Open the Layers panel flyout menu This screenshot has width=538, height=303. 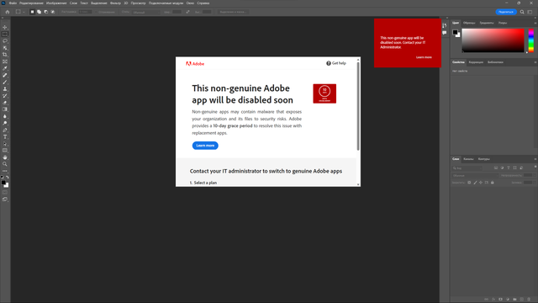(x=535, y=159)
